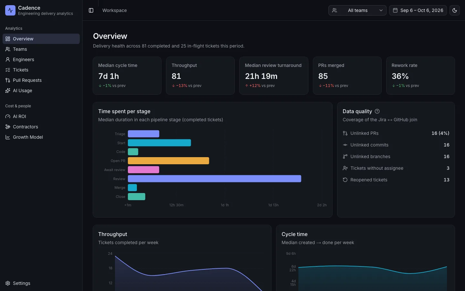Click the Tickets without assignee icon
This screenshot has height=291, width=465.
point(345,168)
